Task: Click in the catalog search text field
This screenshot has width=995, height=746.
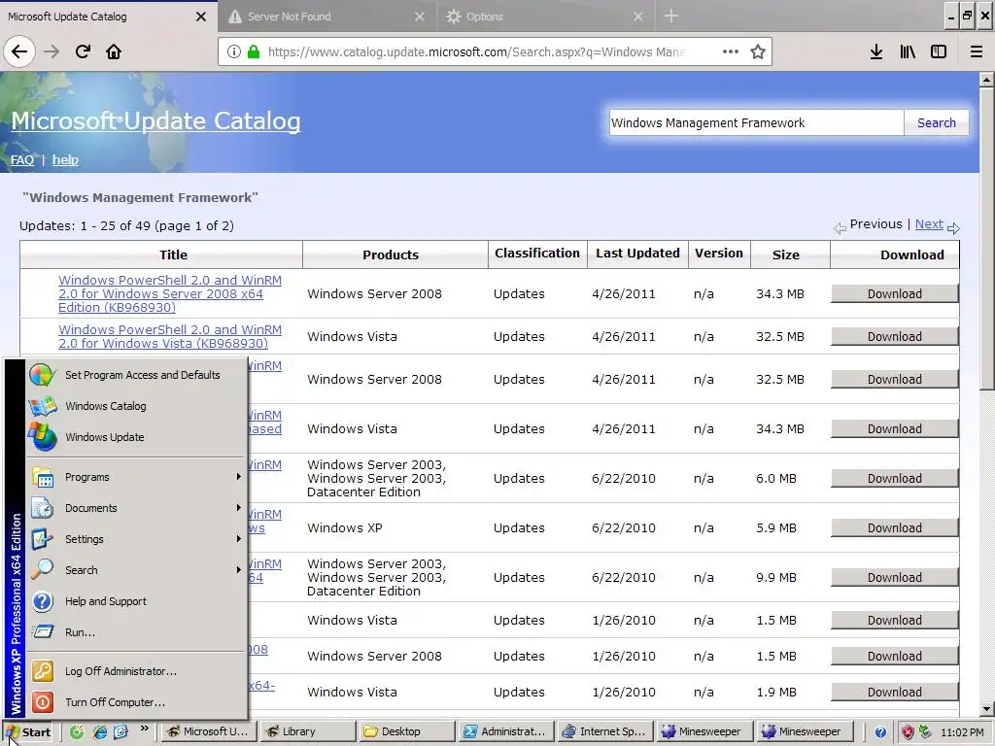Action: click(756, 122)
